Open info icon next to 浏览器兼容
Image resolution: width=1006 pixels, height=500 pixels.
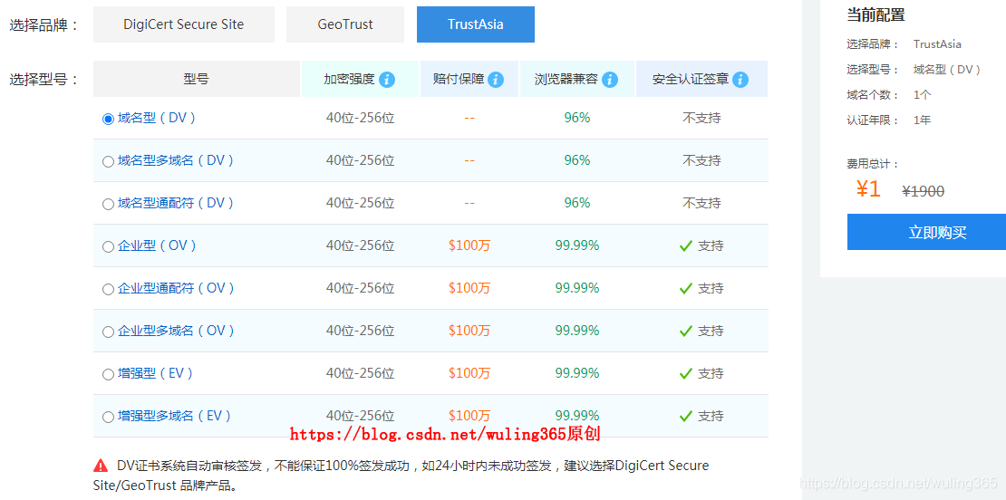(x=610, y=80)
